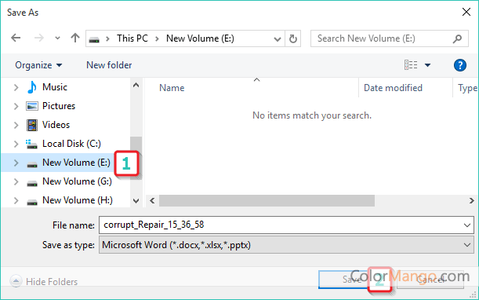The image size is (479, 300).
Task: Click the File name input field
Action: click(x=286, y=225)
